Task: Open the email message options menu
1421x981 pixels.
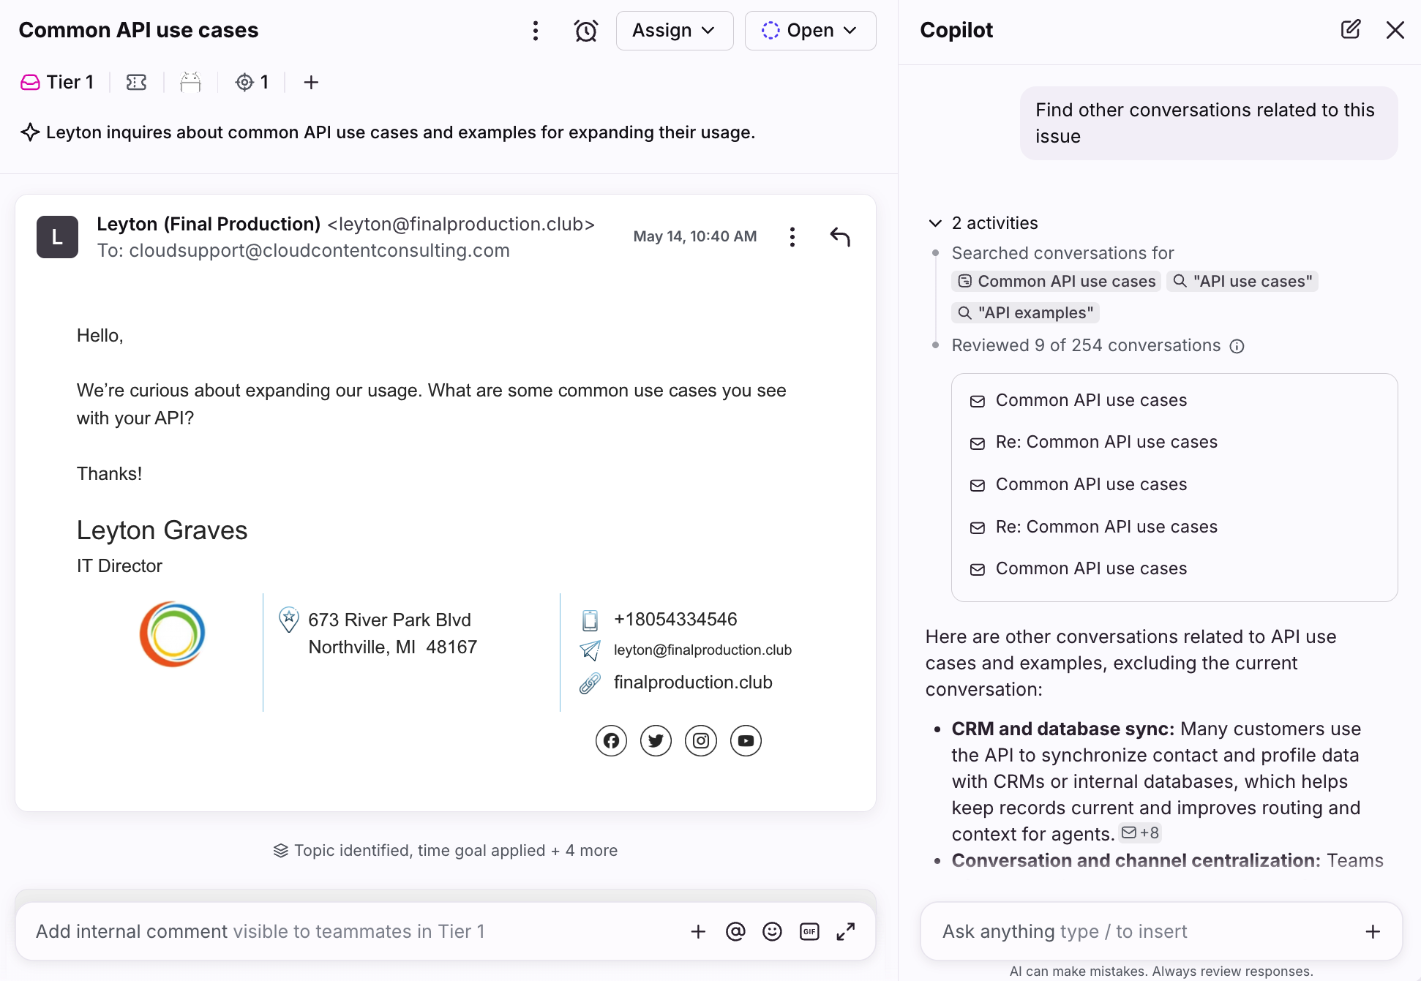Action: 792,237
